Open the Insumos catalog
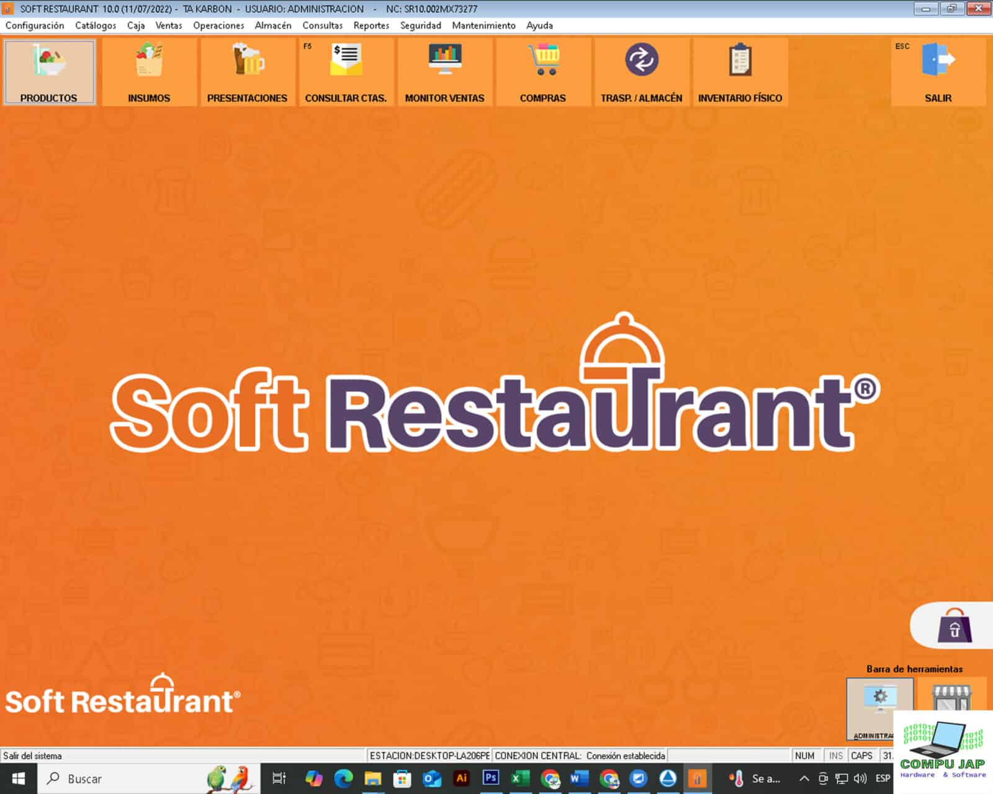The width and height of the screenshot is (993, 794). [x=149, y=72]
